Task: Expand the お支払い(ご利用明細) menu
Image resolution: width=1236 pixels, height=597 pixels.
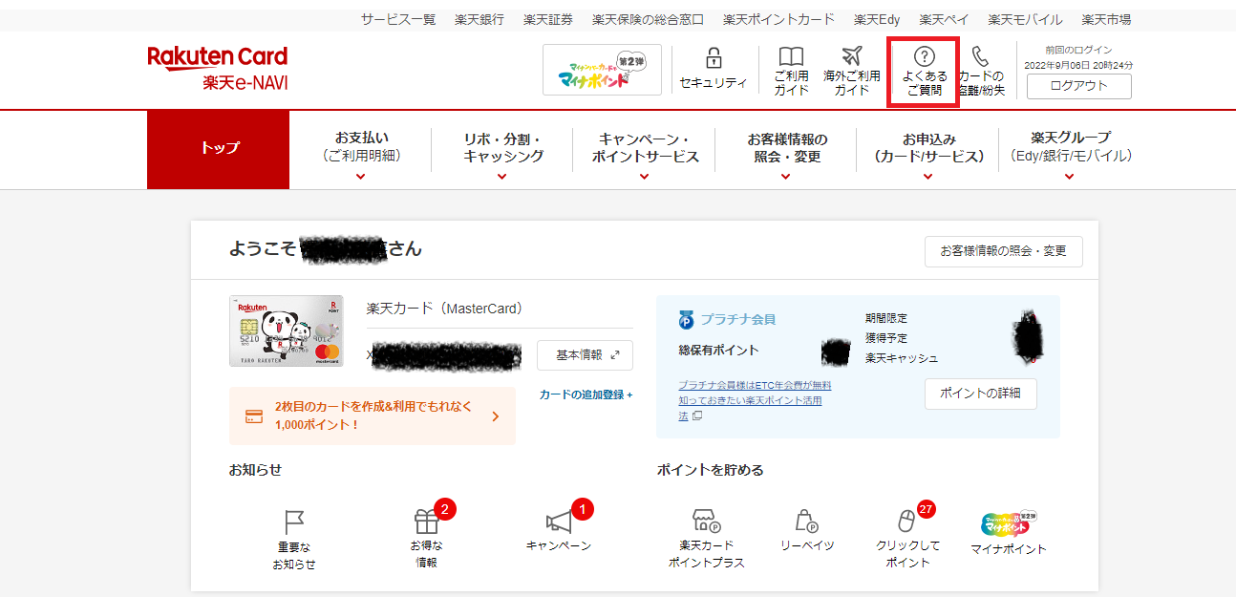Action: [x=361, y=156]
